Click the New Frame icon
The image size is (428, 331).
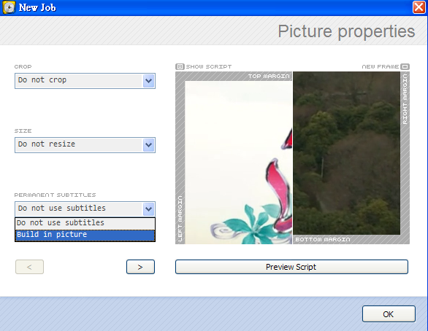(x=405, y=66)
